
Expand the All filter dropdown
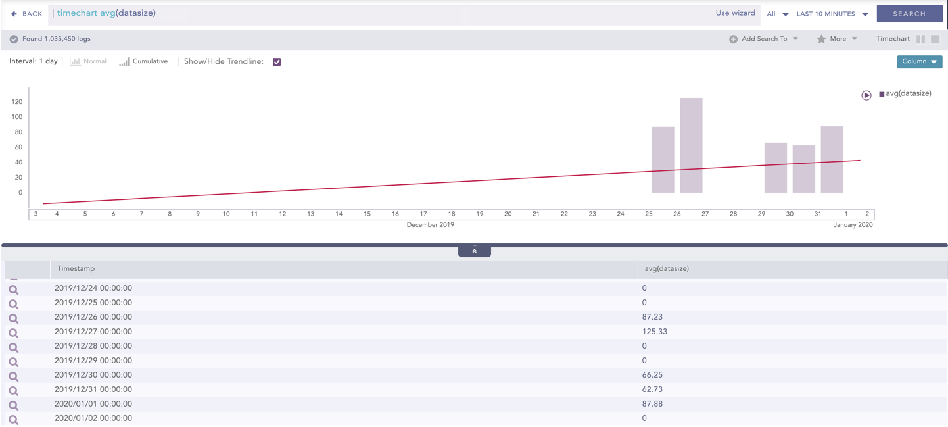click(776, 13)
